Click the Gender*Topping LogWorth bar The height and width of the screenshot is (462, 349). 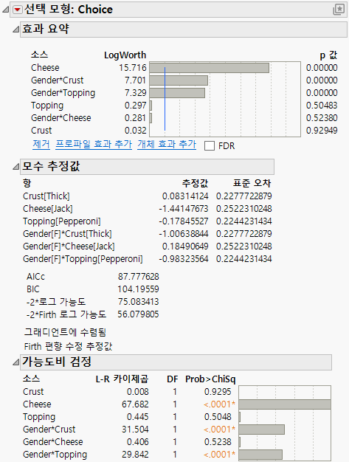(x=177, y=93)
